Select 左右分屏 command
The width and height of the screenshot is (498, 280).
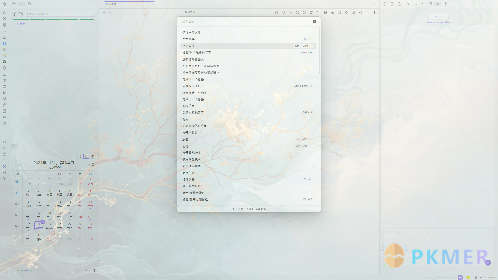pos(248,39)
